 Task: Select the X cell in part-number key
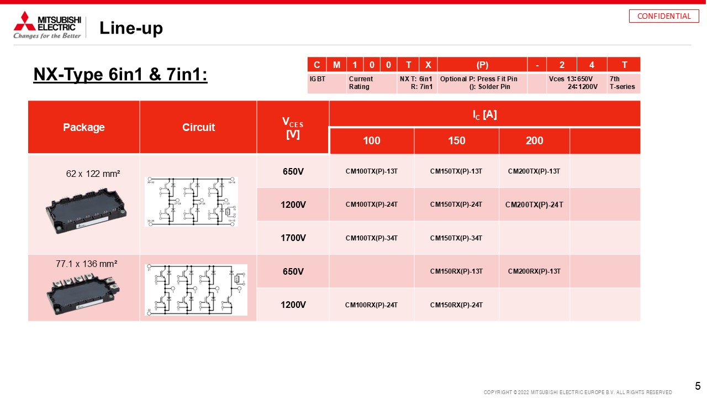click(428, 65)
